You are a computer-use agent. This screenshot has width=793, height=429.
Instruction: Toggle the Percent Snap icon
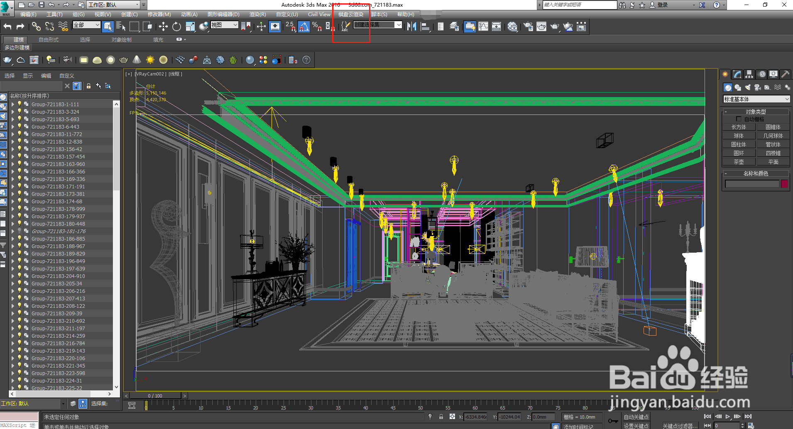click(x=317, y=27)
